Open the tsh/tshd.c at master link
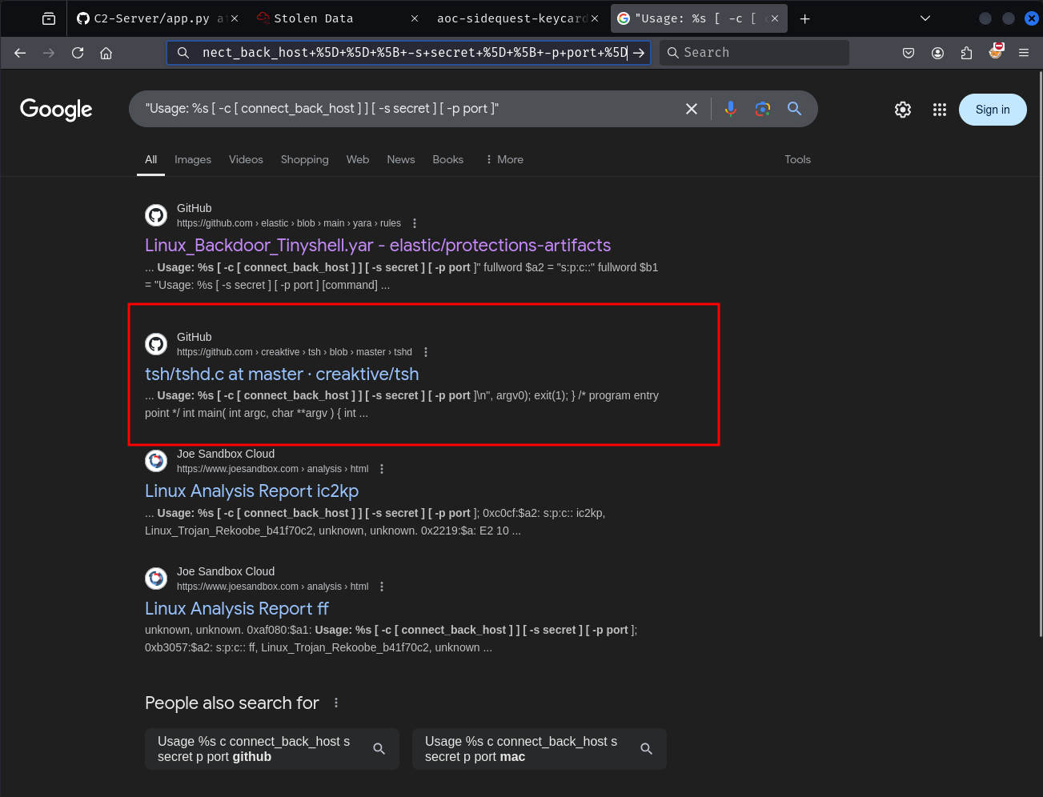The height and width of the screenshot is (797, 1043). (282, 374)
